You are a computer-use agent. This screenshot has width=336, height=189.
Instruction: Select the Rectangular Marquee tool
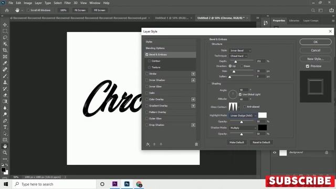[x=5, y=31]
